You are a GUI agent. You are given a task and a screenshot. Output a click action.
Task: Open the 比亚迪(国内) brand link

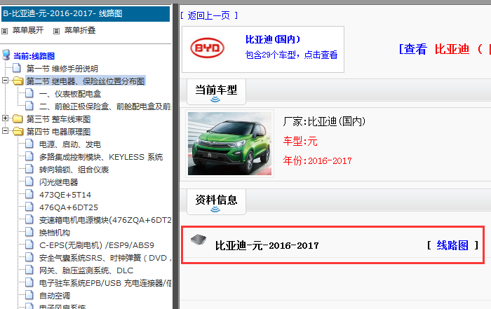click(272, 39)
